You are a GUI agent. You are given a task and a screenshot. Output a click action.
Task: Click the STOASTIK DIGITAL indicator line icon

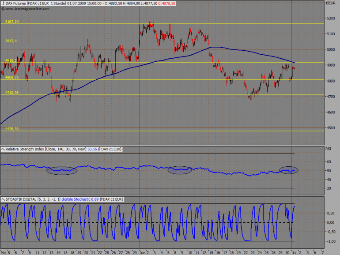(3, 199)
